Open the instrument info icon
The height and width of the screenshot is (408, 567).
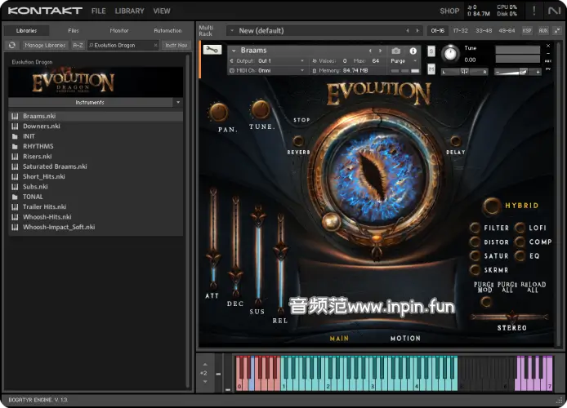413,51
